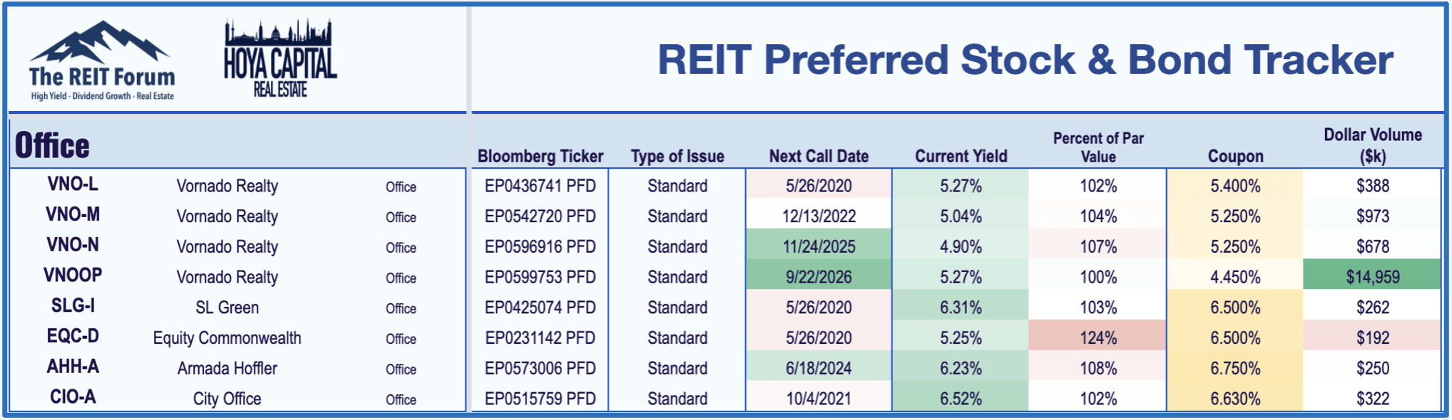The height and width of the screenshot is (420, 1452).
Task: Click the 6.52% current yield cell
Action: pos(961,398)
